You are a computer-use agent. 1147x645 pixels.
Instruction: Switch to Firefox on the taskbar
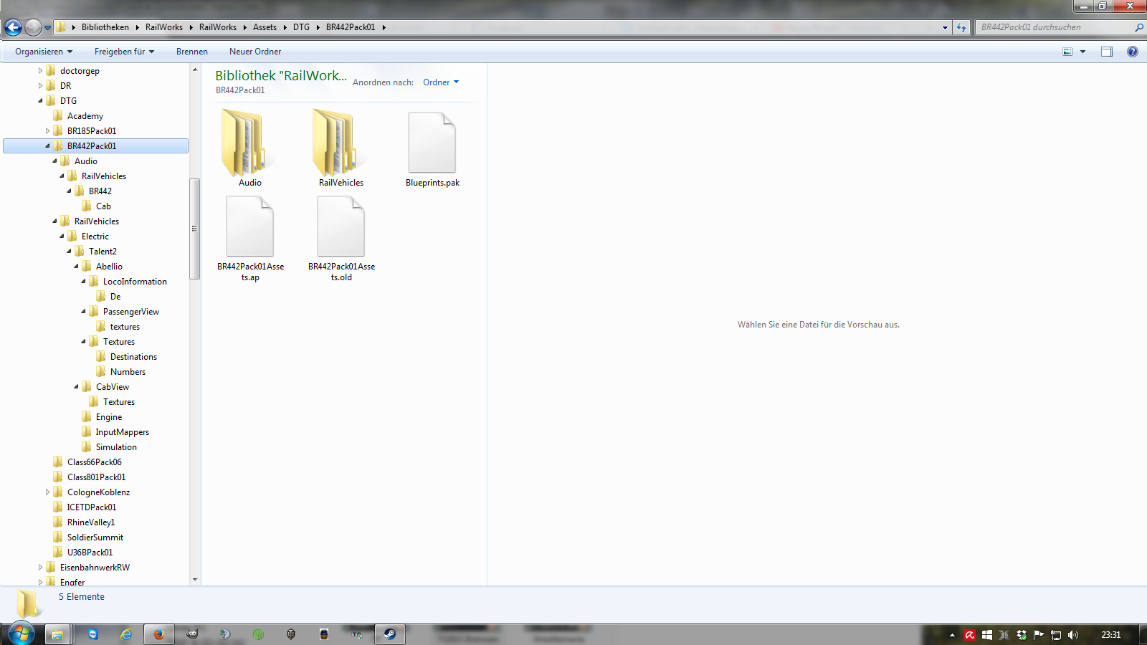tap(159, 634)
